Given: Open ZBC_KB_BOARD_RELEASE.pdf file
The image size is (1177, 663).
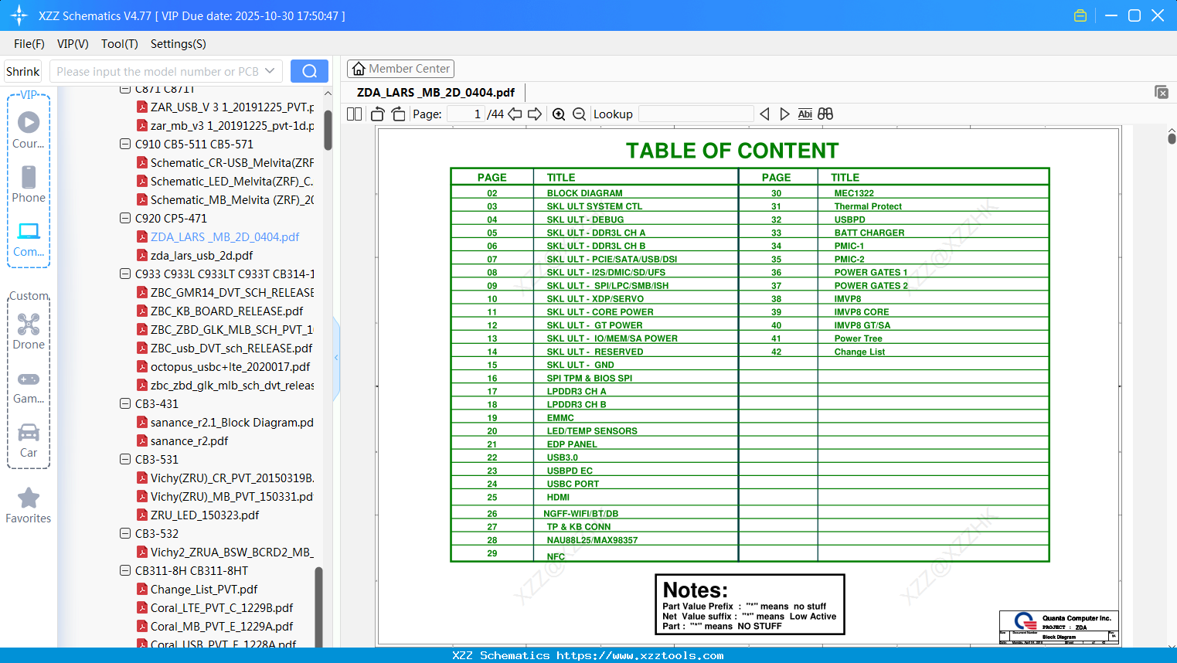Looking at the screenshot, I should click(226, 311).
